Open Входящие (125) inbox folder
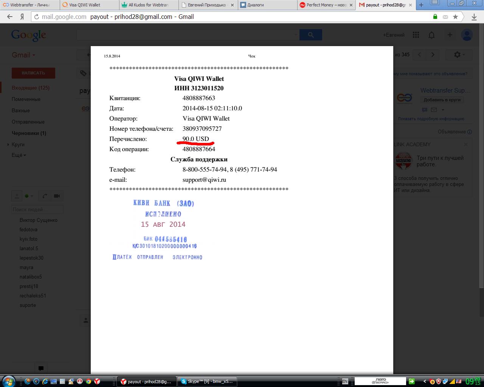The image size is (484, 387). [31, 88]
